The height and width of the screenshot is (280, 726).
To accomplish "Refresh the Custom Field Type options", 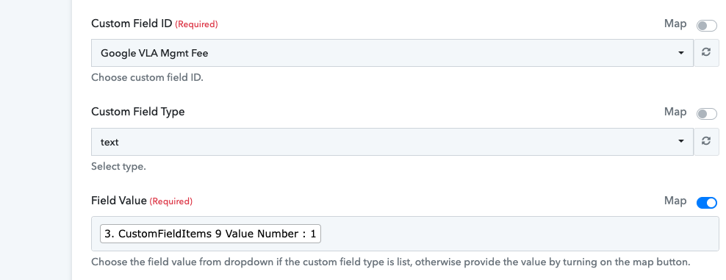I will pyautogui.click(x=705, y=142).
